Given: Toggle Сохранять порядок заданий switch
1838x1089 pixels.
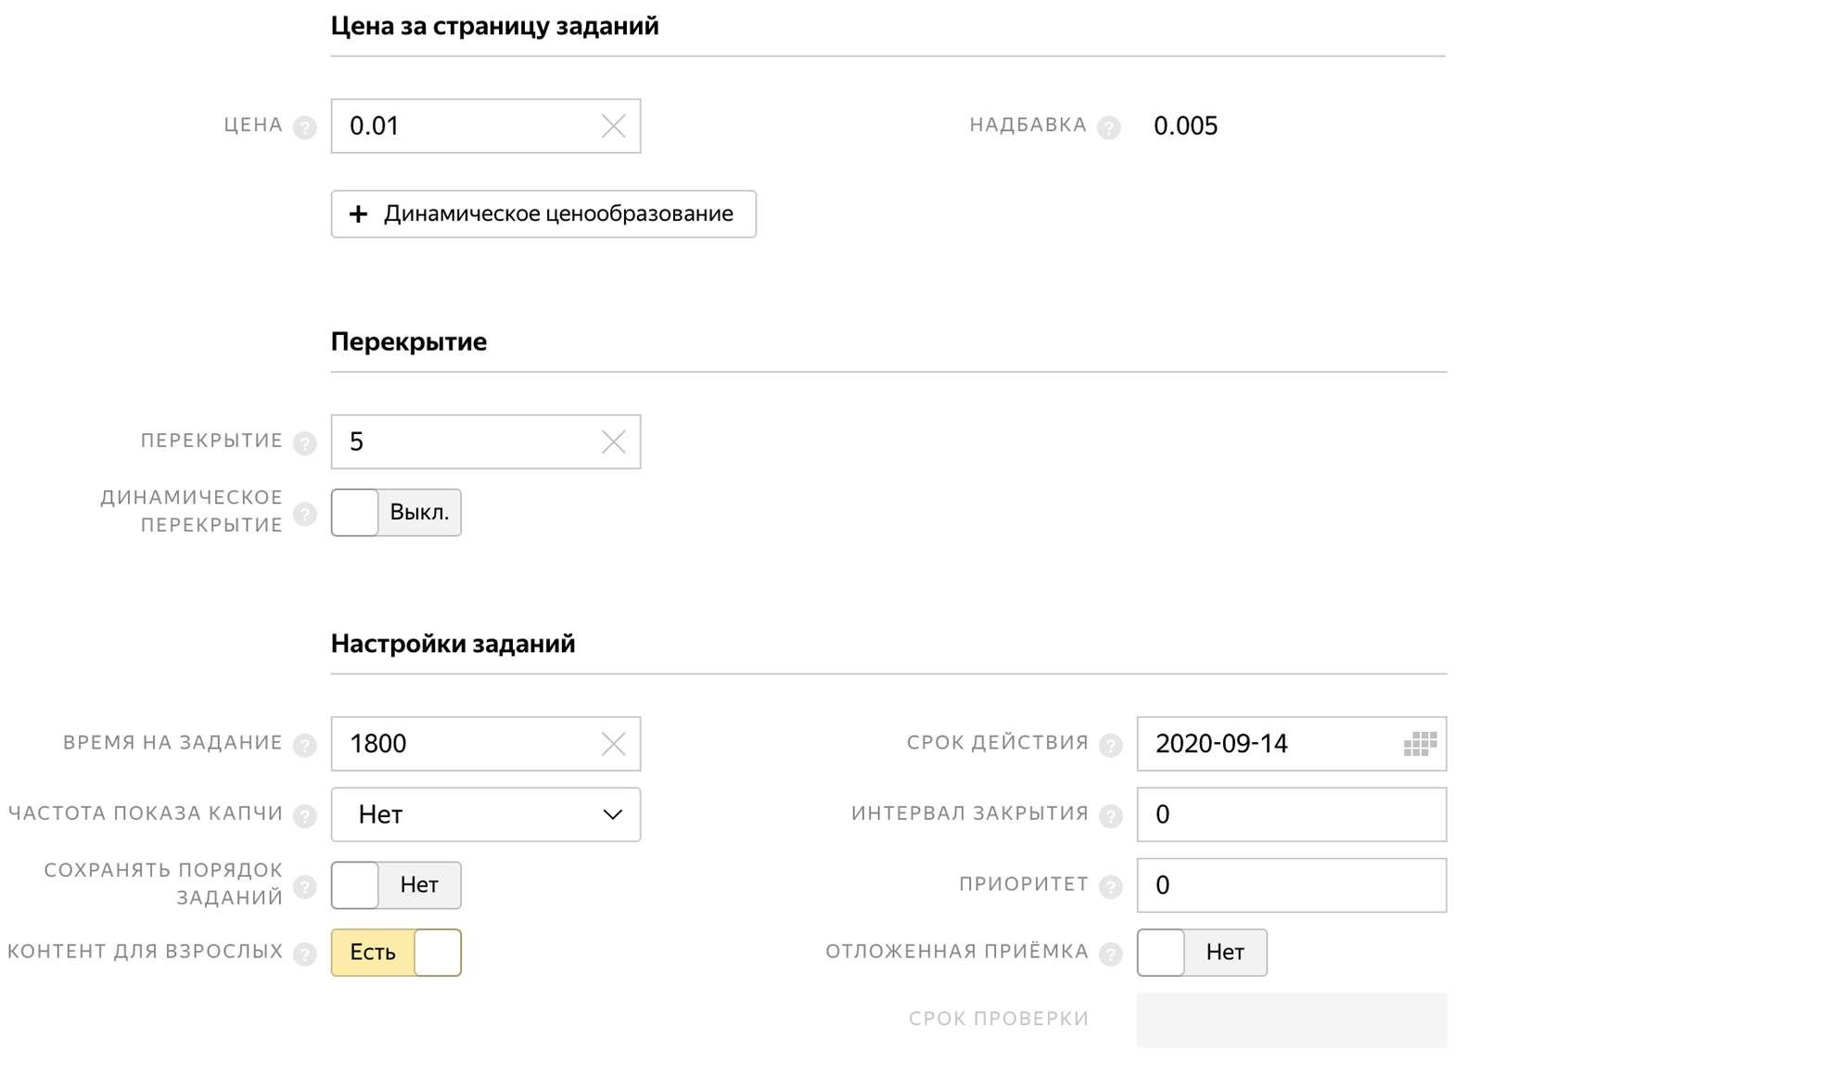Looking at the screenshot, I should pos(396,885).
